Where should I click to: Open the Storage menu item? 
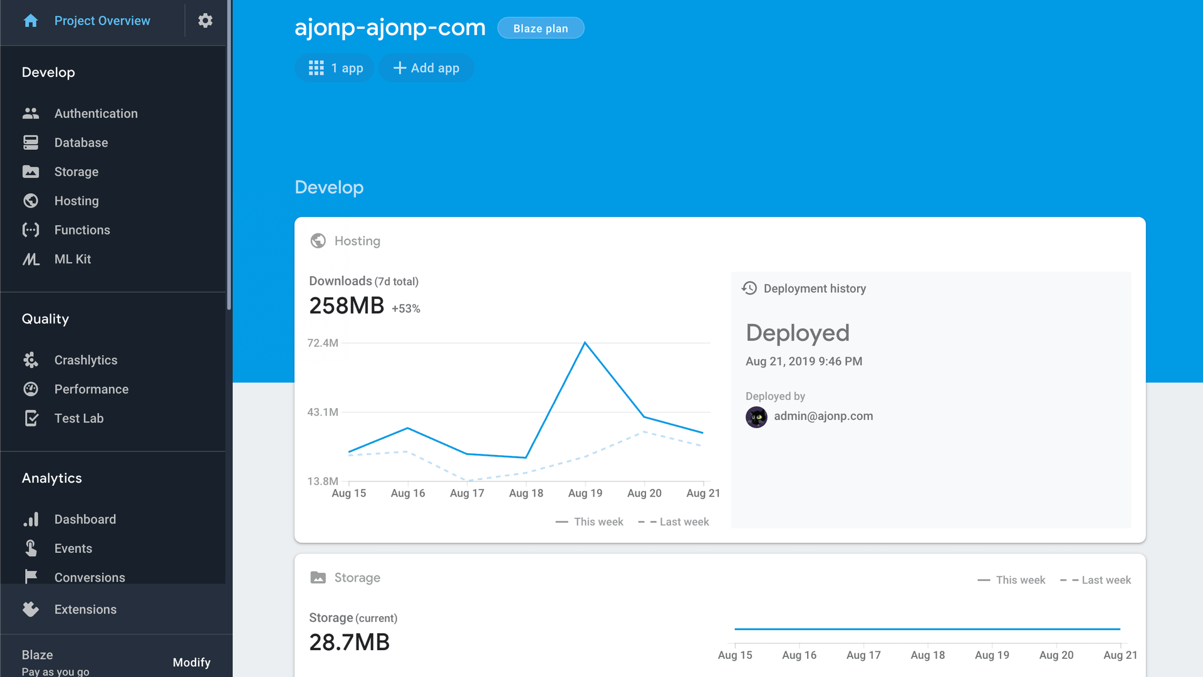[x=76, y=172]
